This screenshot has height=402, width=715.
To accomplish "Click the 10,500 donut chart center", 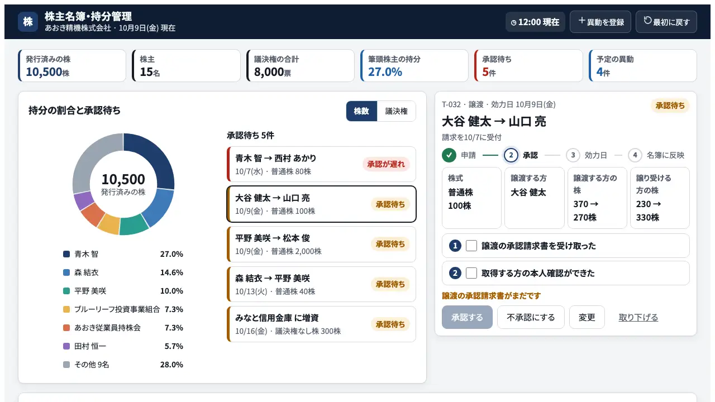I will (x=123, y=184).
